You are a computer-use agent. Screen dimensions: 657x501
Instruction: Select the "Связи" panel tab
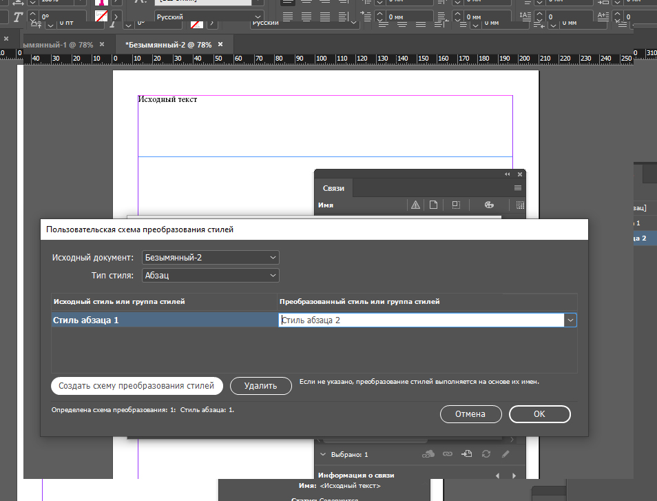tap(334, 188)
